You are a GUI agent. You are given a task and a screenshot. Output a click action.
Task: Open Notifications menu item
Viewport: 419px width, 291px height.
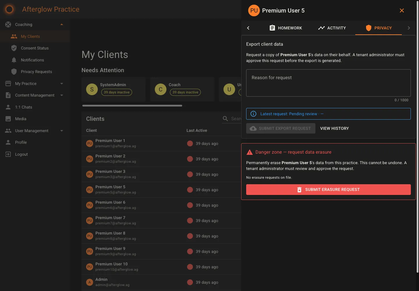35,60
